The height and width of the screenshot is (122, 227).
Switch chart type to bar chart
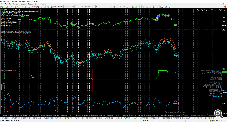point(133,7)
